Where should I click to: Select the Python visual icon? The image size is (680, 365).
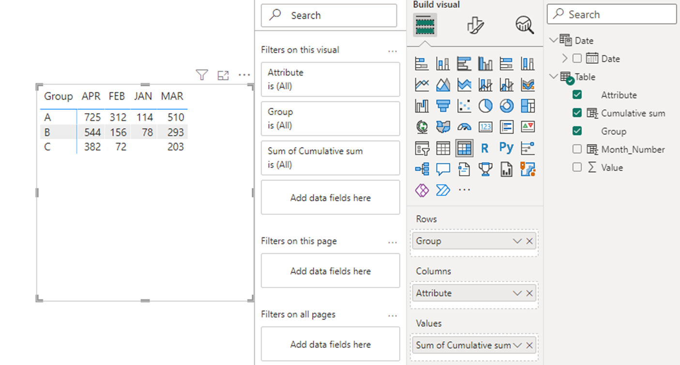pos(507,148)
